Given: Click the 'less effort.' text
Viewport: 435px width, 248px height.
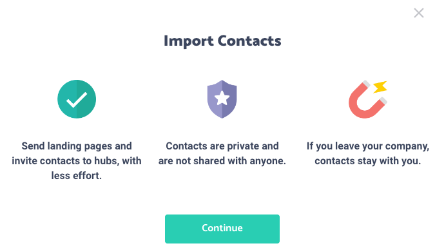Looking at the screenshot, I should tap(77, 176).
